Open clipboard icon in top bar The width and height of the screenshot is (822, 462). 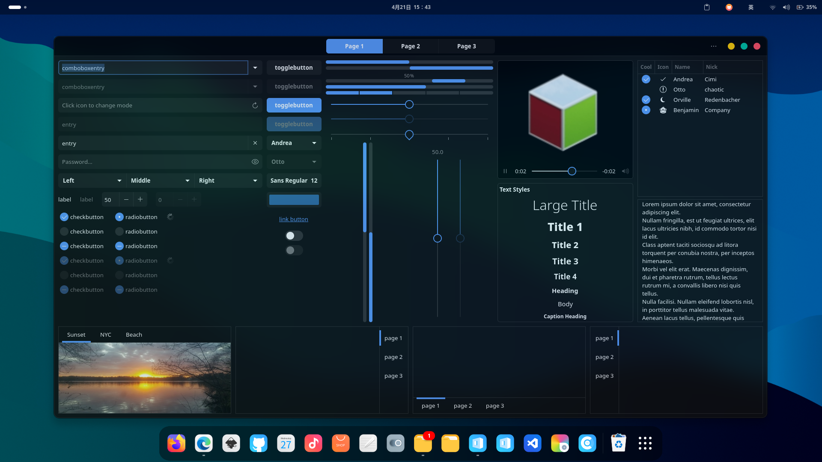click(707, 7)
